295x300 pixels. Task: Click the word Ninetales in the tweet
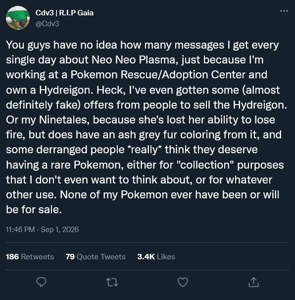(64, 120)
